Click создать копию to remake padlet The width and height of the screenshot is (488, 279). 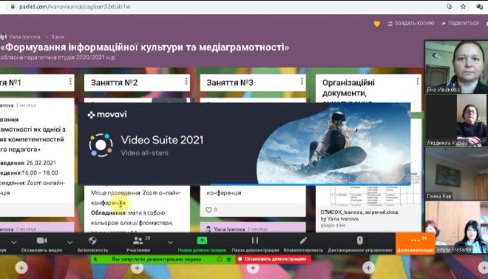click(x=411, y=23)
